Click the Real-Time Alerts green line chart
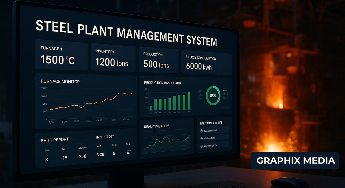345x188 pixels. pos(167,143)
